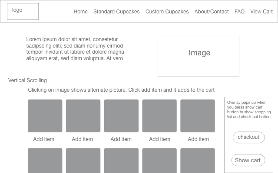Click the checkout button
Viewport: 278px width, 173px height.
[x=248, y=138]
